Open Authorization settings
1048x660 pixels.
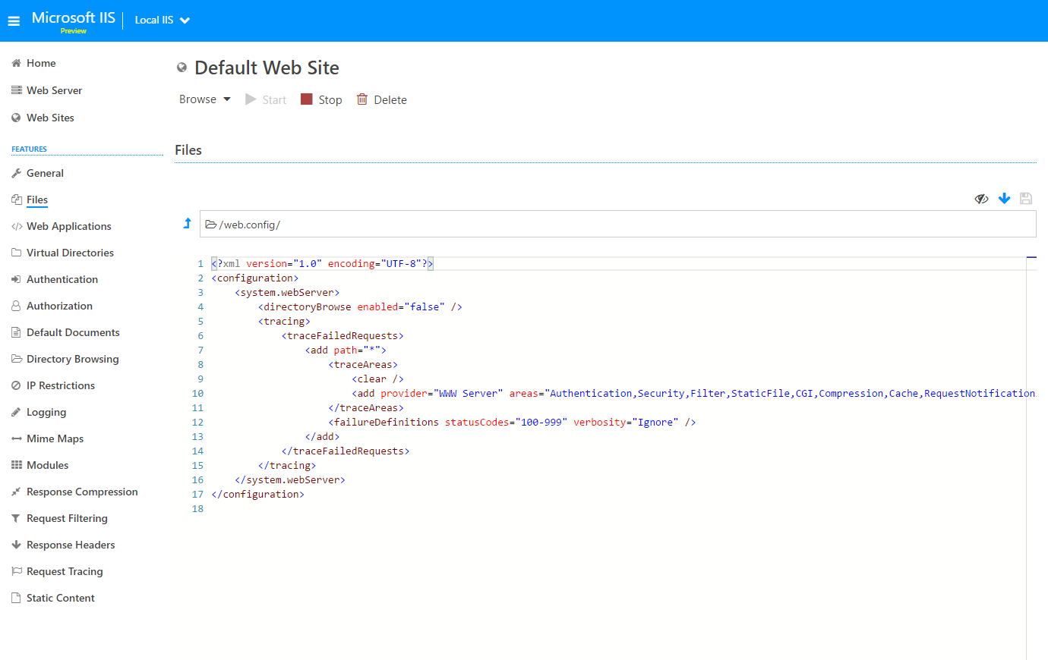[x=59, y=306]
